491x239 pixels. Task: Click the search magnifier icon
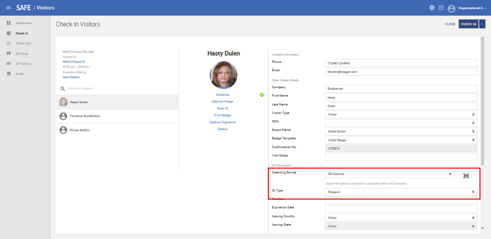(x=63, y=89)
